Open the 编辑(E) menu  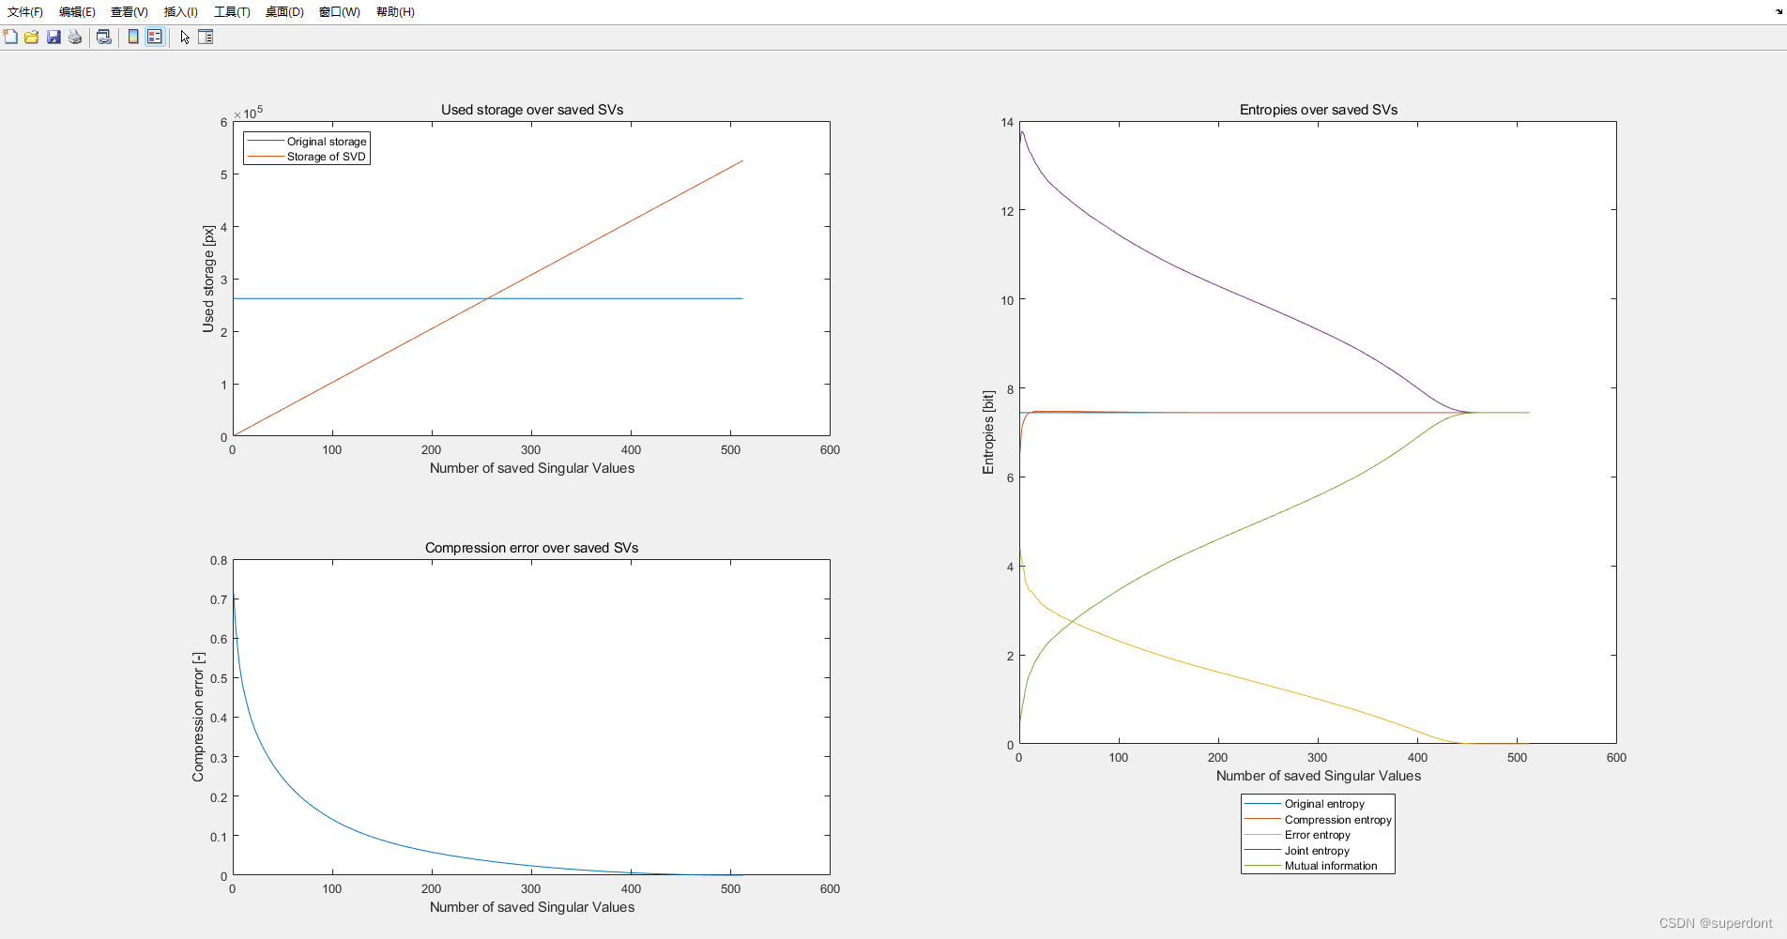(x=77, y=12)
